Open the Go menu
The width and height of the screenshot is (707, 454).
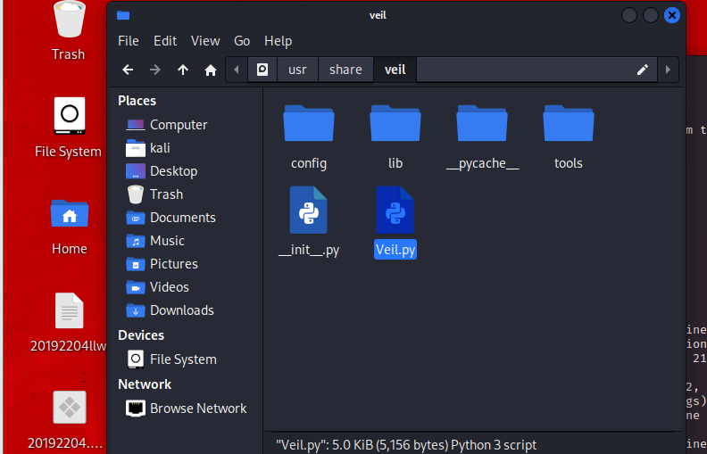tap(242, 41)
